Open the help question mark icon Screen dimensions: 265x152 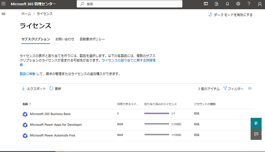(249, 4)
